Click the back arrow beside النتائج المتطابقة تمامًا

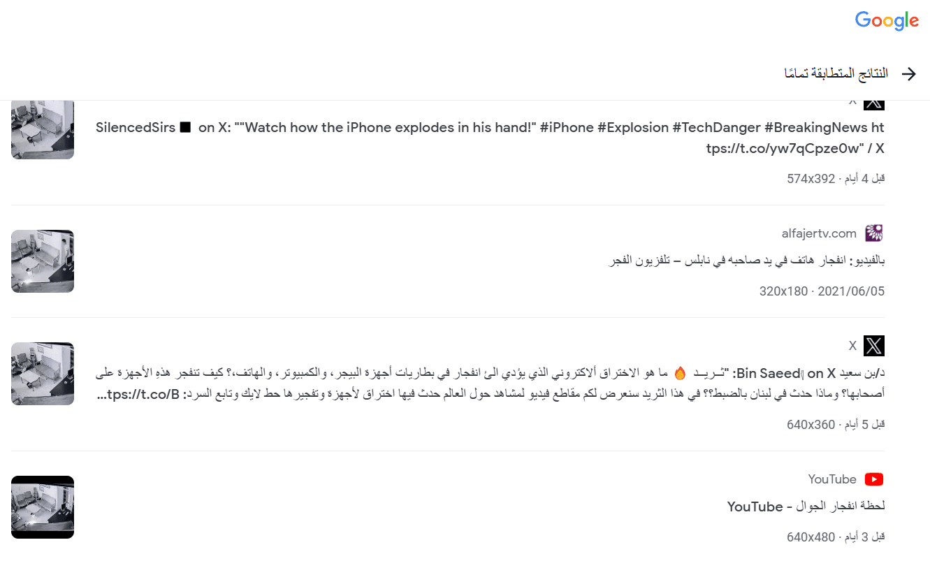pos(908,74)
